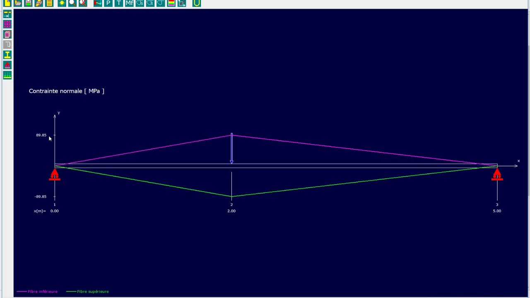Show shear force T diagram
Image resolution: width=530 pixels, height=298 pixels.
[x=119, y=3]
